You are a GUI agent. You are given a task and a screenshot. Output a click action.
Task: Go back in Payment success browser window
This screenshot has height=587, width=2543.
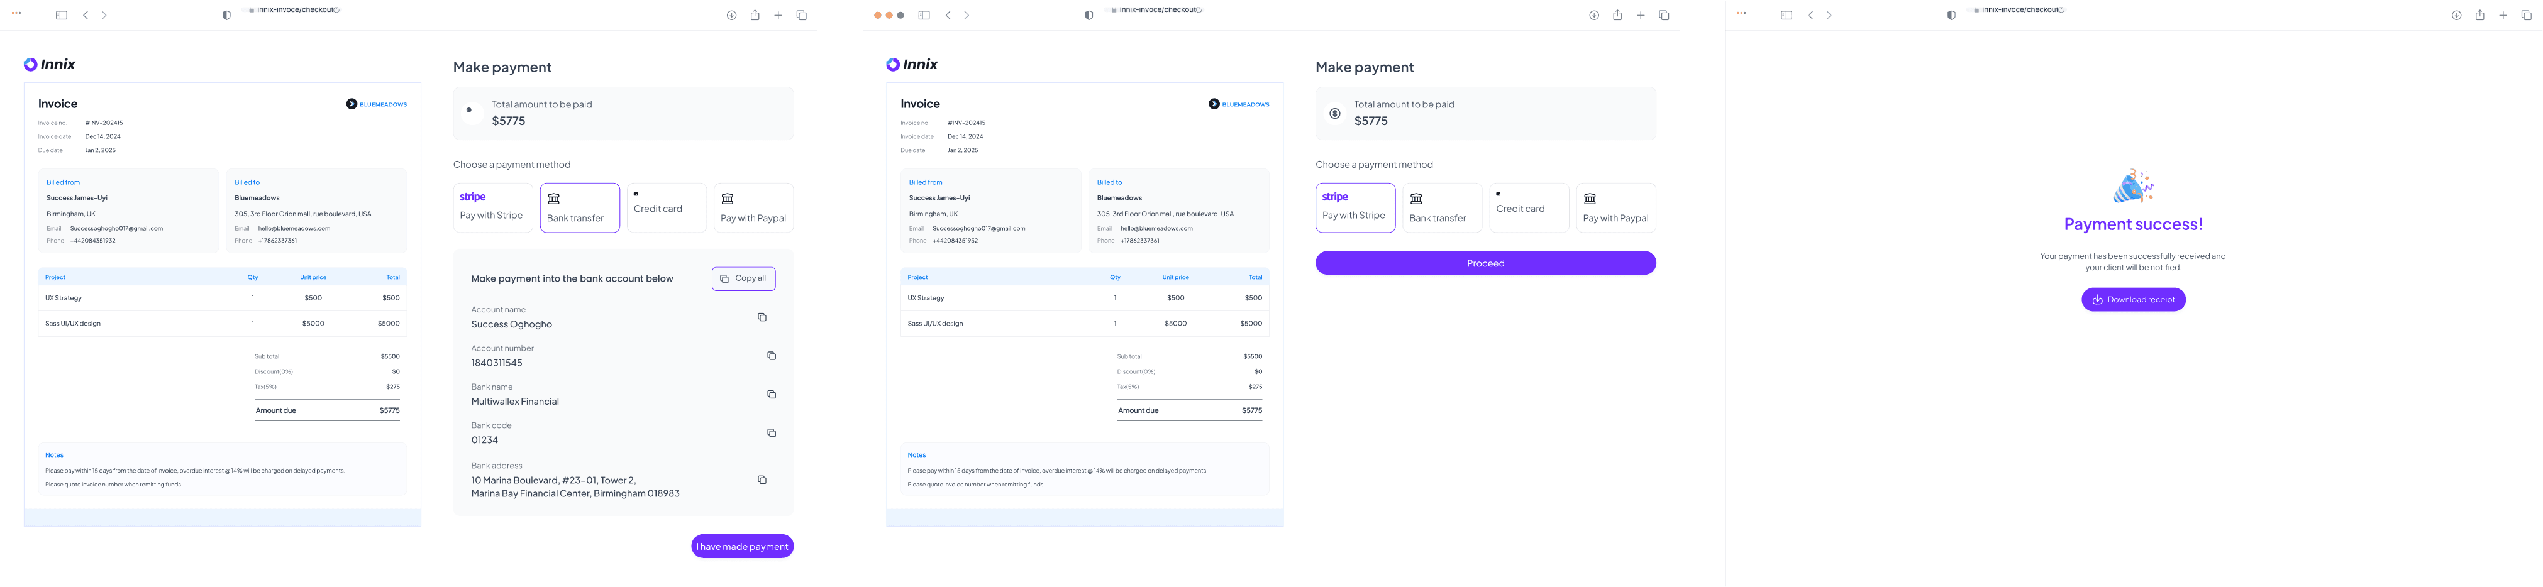click(x=1810, y=16)
